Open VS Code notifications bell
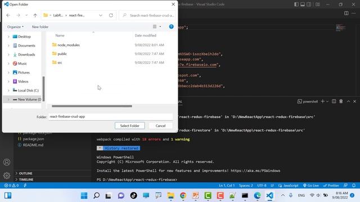Viewport: 360px width, 202px height. coord(354,186)
